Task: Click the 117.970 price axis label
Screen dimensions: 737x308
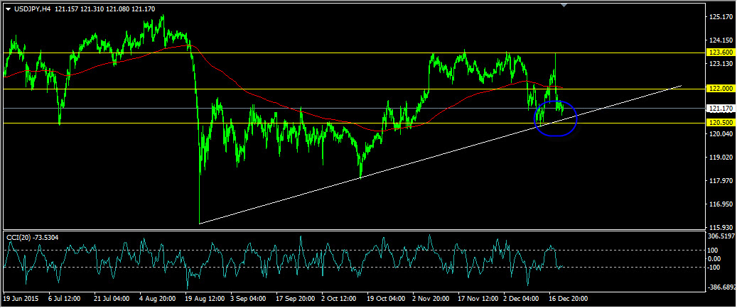Action: 723,181
